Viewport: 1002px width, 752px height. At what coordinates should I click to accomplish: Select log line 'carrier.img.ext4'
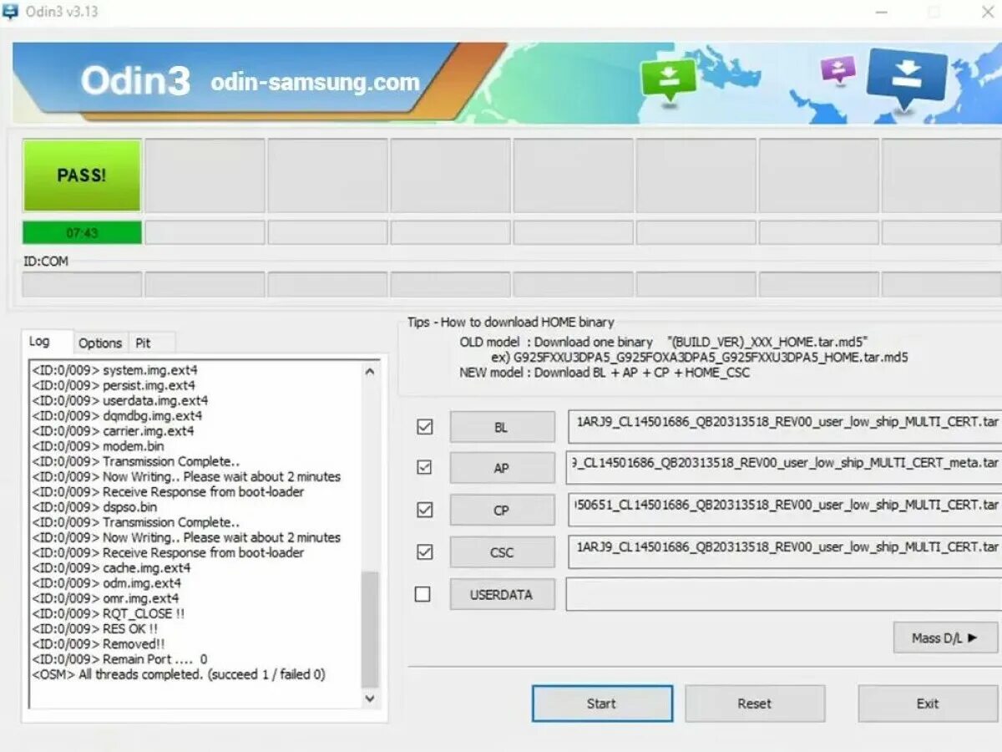point(113,431)
